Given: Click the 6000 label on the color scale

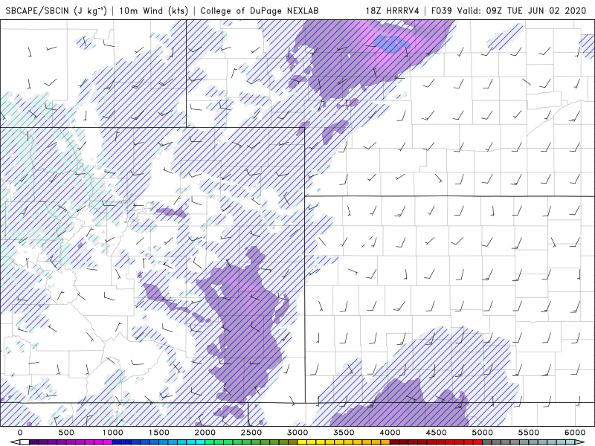Looking at the screenshot, I should 575,433.
